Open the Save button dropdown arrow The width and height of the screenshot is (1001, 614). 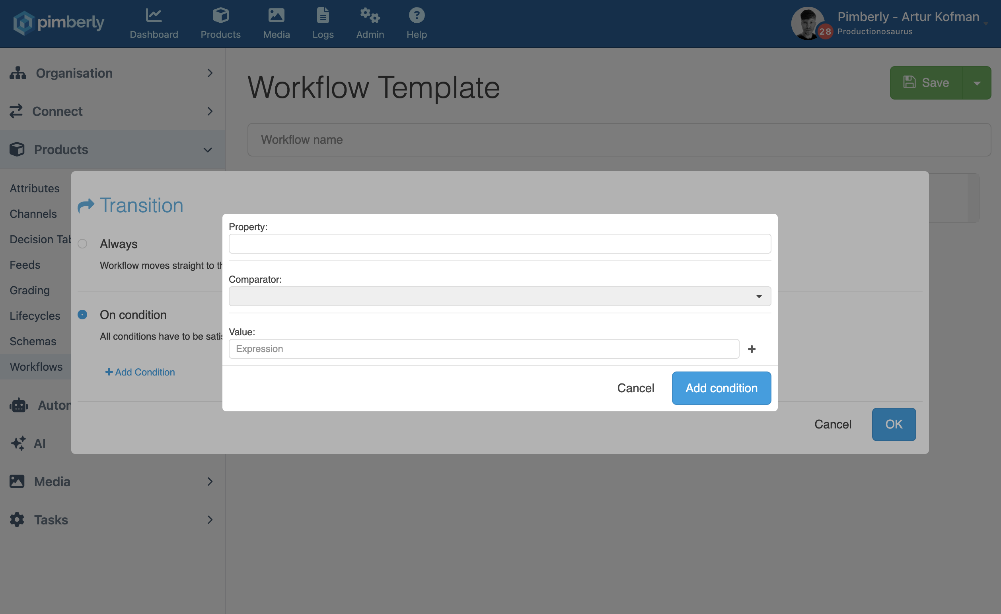977,83
